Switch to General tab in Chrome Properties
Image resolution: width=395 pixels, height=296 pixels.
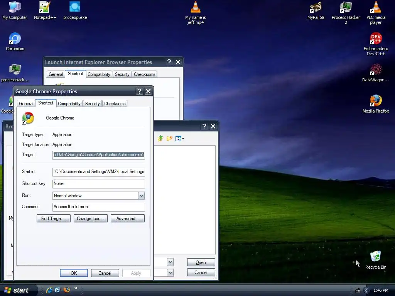(26, 103)
